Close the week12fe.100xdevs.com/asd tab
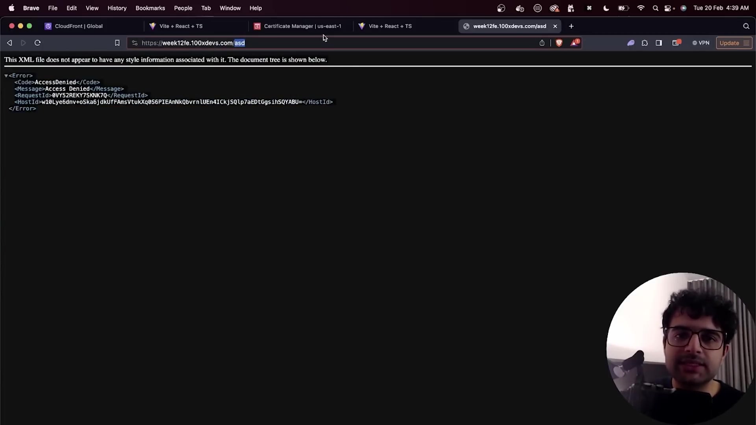The width and height of the screenshot is (756, 425). tap(555, 26)
